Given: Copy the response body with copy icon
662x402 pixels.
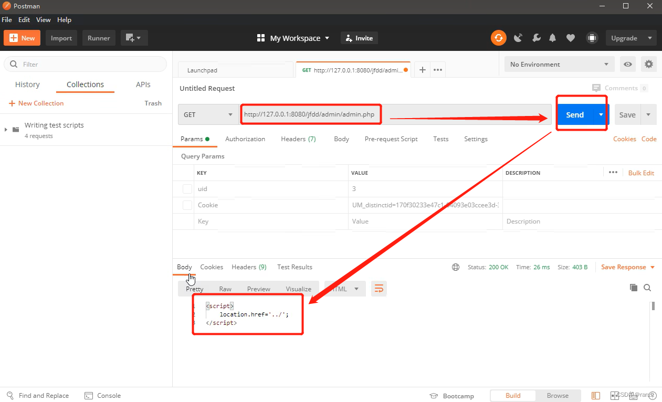Looking at the screenshot, I should pos(634,288).
